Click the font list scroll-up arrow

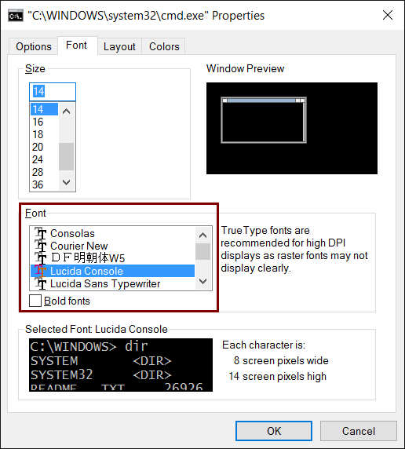202,235
